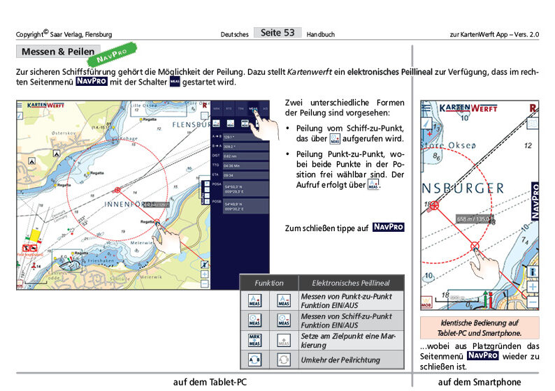Zoom in with plus button on tablet map
Screen dimensions: 555x391
[205, 274]
